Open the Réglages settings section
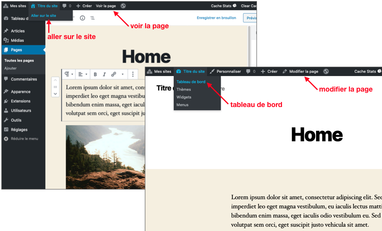The height and width of the screenshot is (231, 382). [19, 129]
